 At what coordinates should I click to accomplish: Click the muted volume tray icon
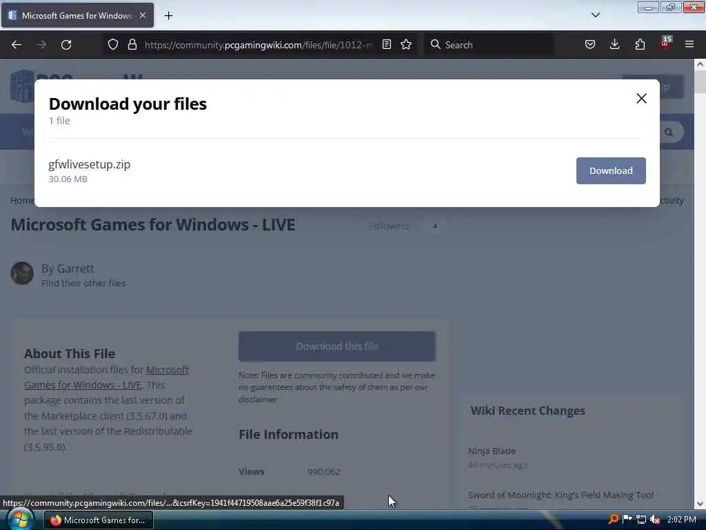(x=655, y=520)
